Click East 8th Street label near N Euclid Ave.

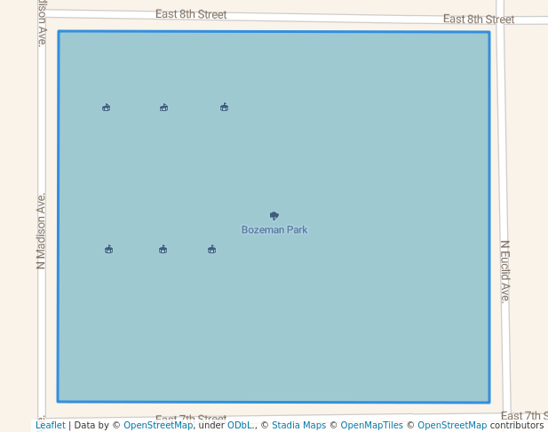478,20
